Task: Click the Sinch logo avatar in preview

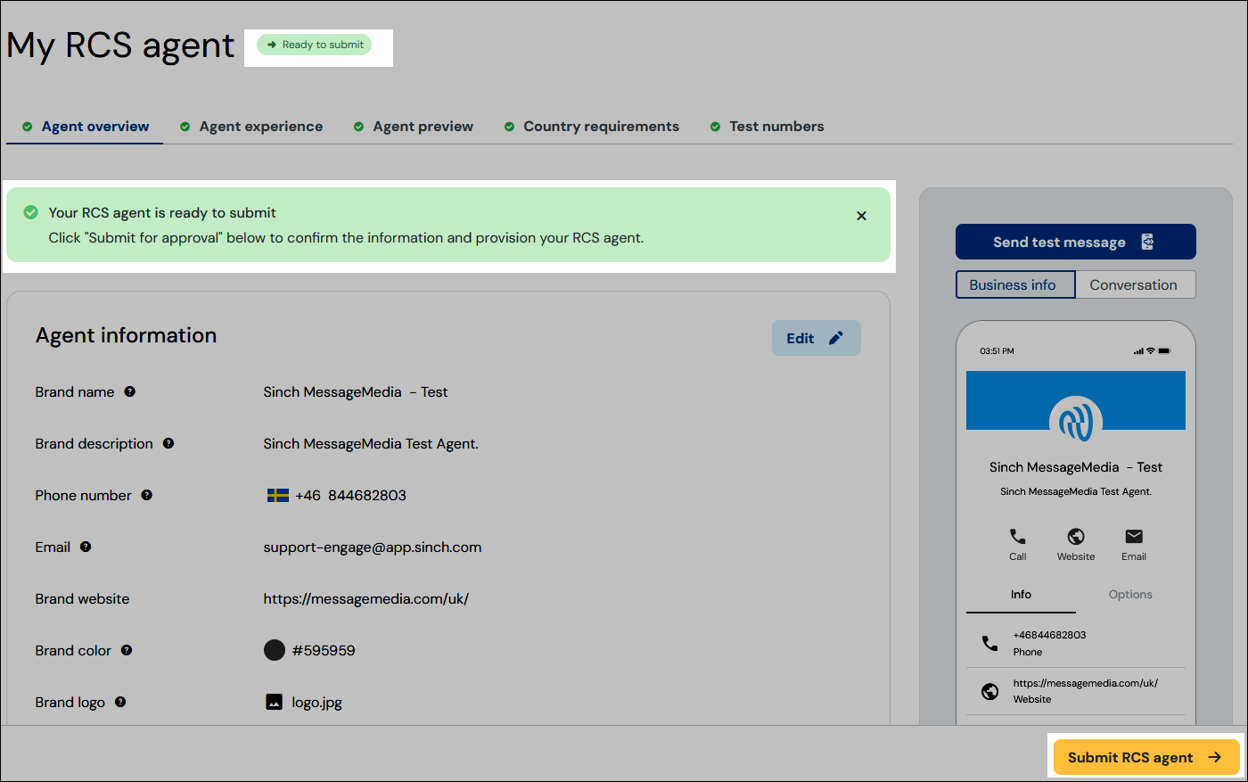Action: (1076, 422)
